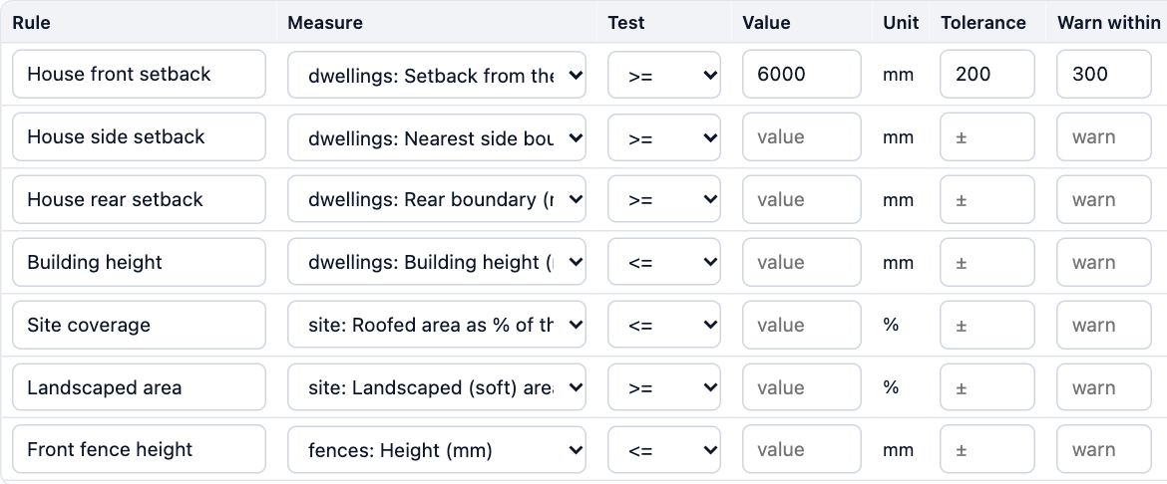This screenshot has height=484, width=1167.
Task: Click the Tolerance field containing 200
Action: click(x=986, y=75)
